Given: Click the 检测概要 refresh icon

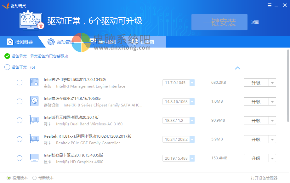Looking at the screenshot, I should pyautogui.click(x=10, y=42).
